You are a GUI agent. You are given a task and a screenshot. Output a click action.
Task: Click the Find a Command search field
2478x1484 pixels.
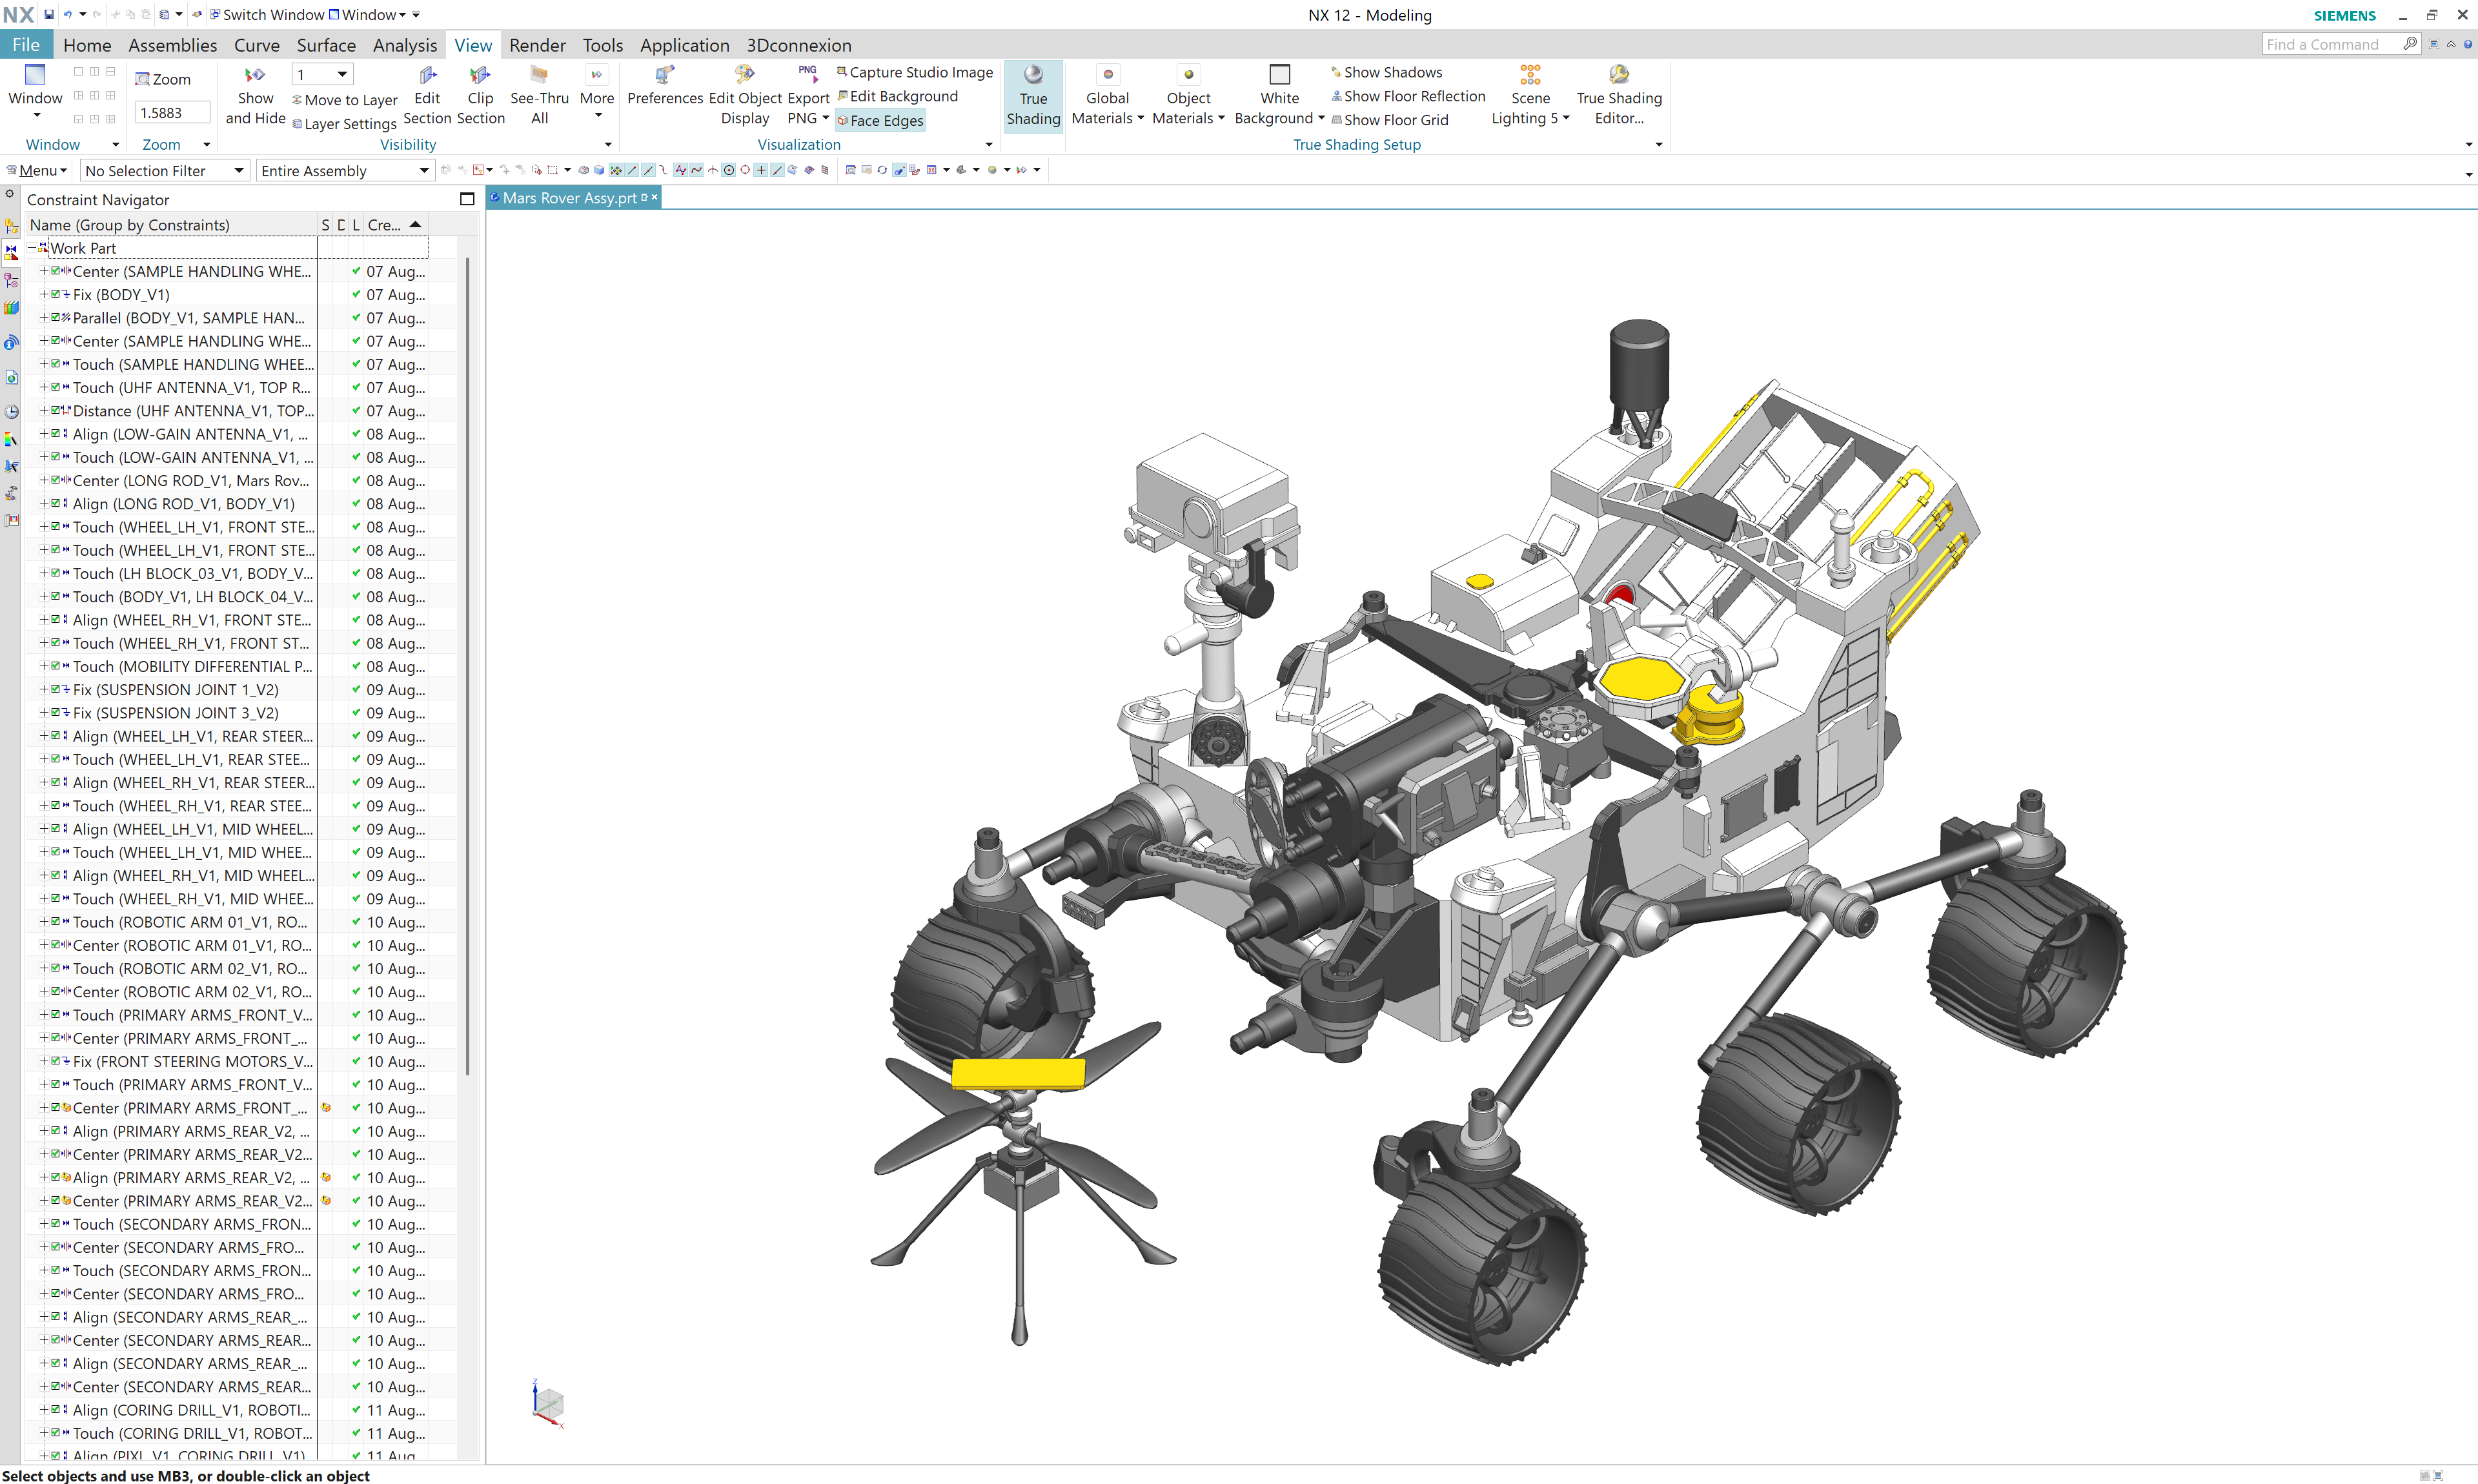pyautogui.click(x=2330, y=44)
